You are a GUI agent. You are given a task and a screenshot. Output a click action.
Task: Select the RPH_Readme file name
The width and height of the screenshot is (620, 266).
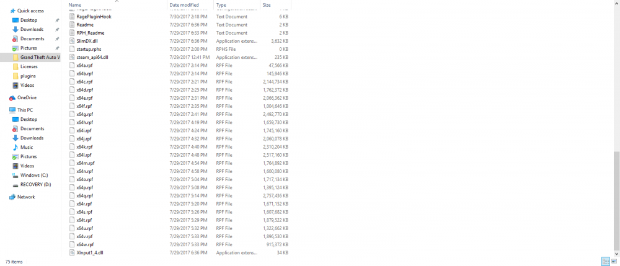(90, 33)
